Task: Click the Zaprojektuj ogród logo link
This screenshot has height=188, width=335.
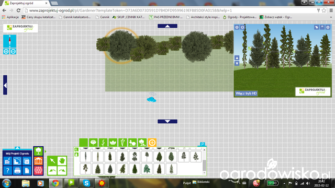Action: (20, 28)
